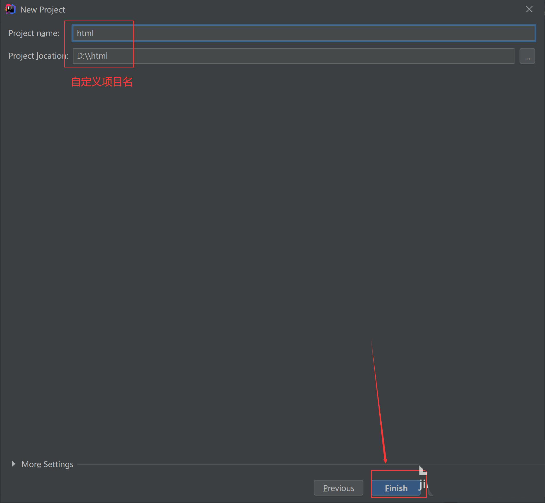Viewport: 545px width, 503px height.
Task: Click the 'New Project' window title
Action: coord(42,10)
